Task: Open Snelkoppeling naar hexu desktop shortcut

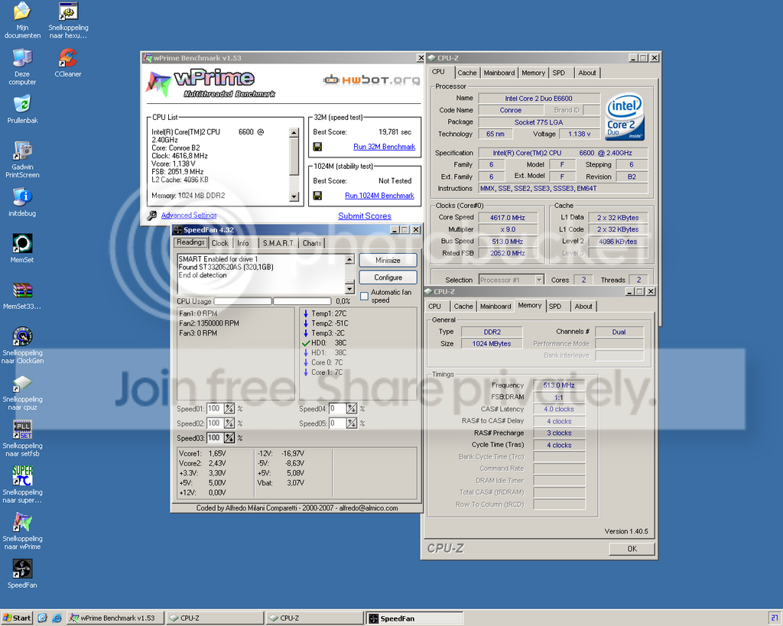Action: (x=68, y=11)
